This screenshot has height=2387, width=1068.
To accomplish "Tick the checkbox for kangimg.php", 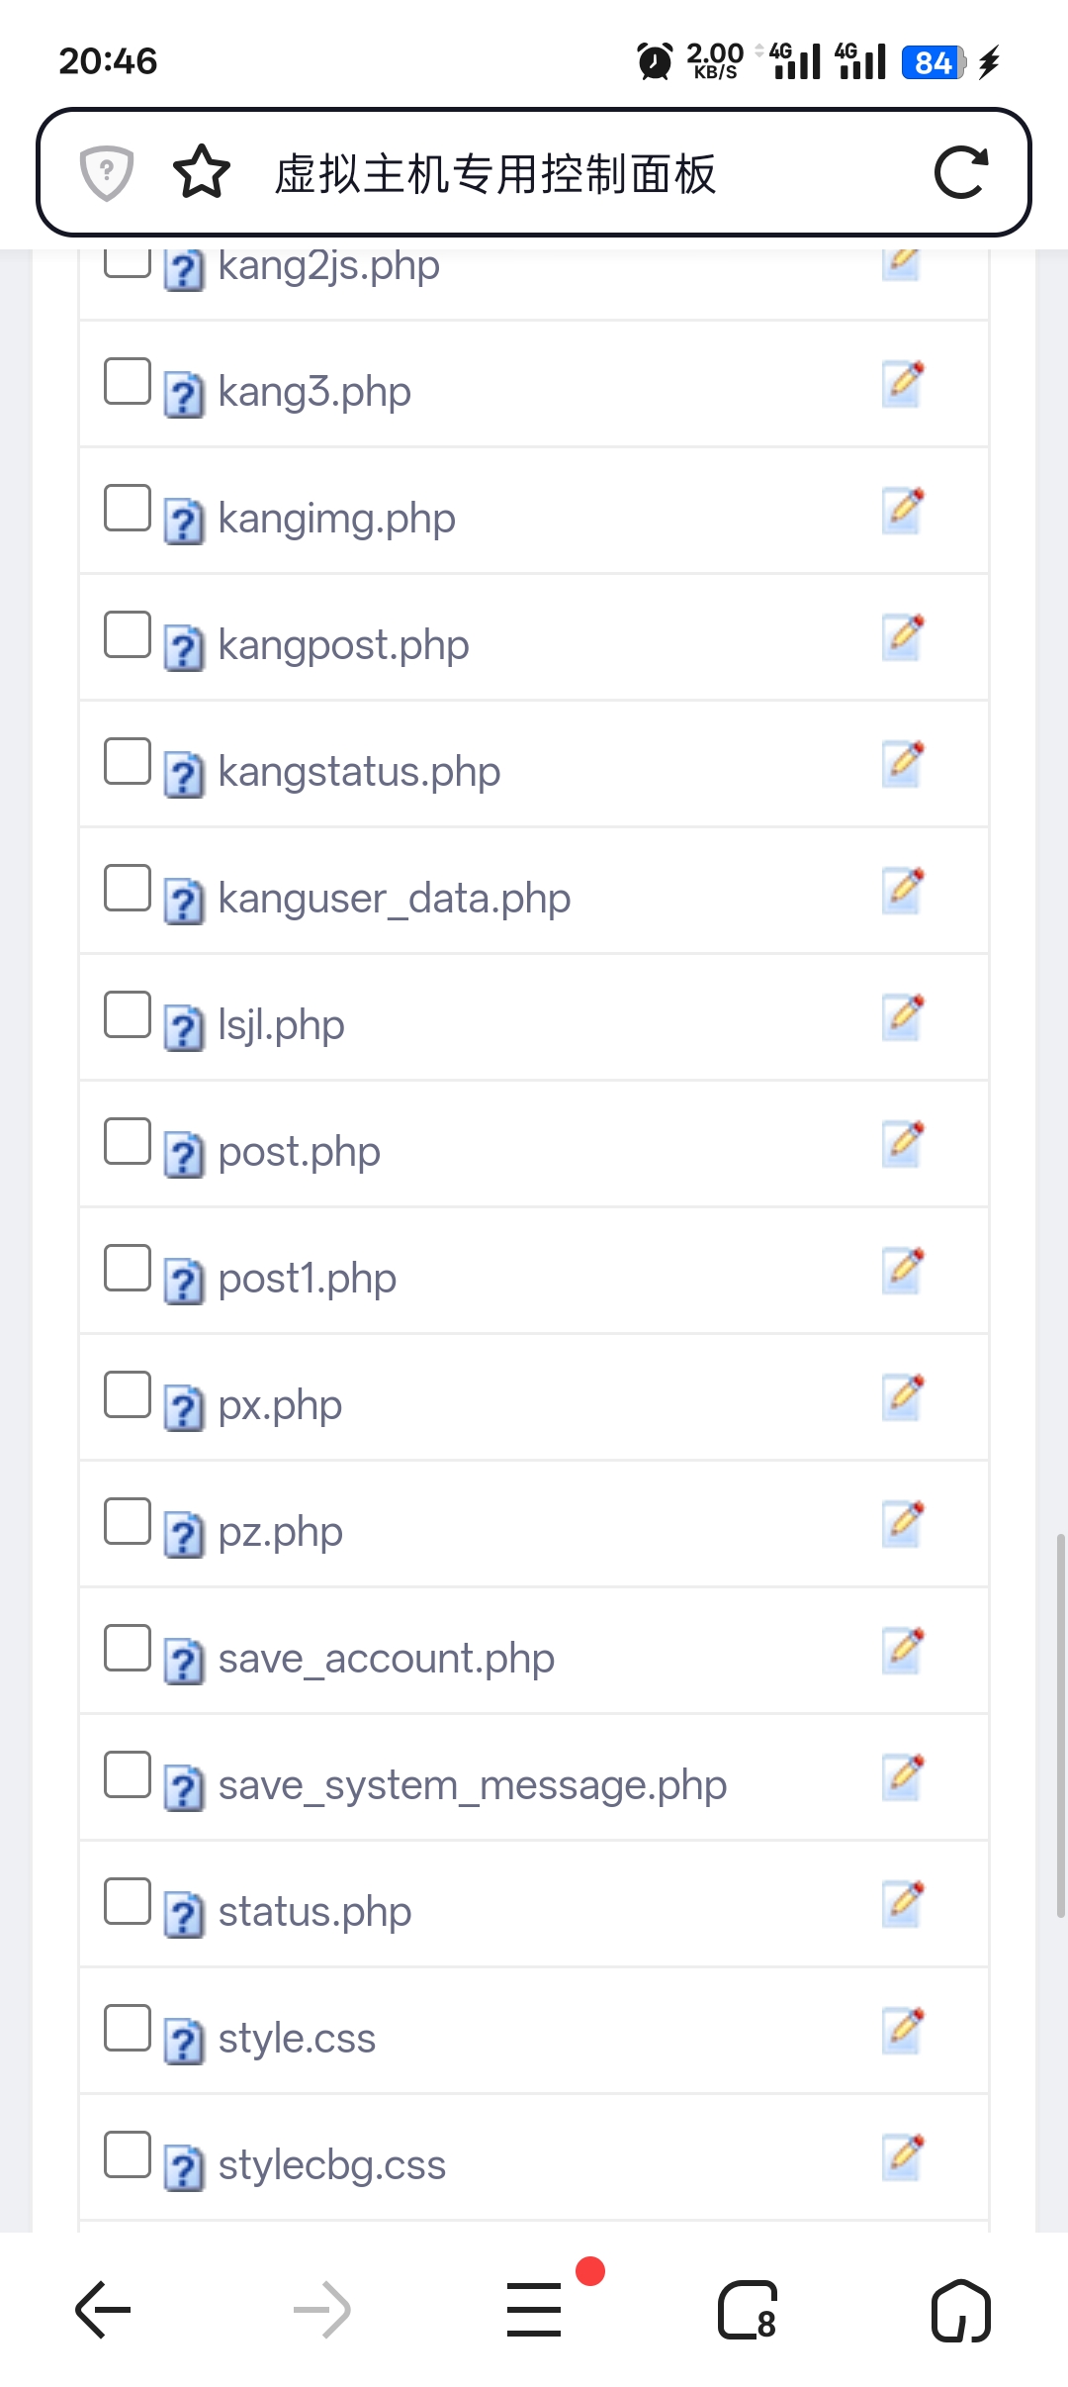I will point(128,508).
